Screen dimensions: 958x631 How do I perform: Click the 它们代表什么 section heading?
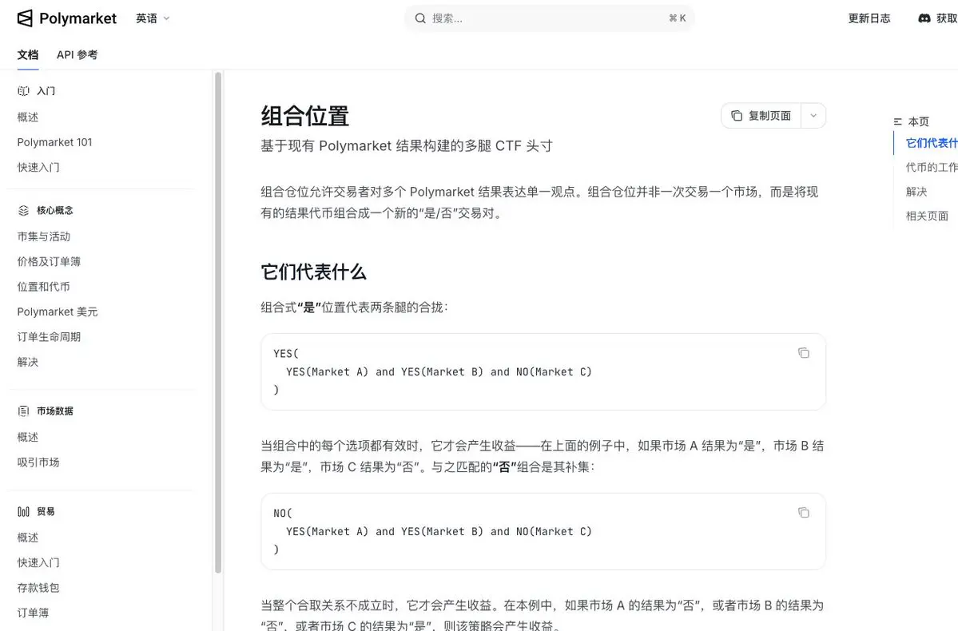coord(313,272)
